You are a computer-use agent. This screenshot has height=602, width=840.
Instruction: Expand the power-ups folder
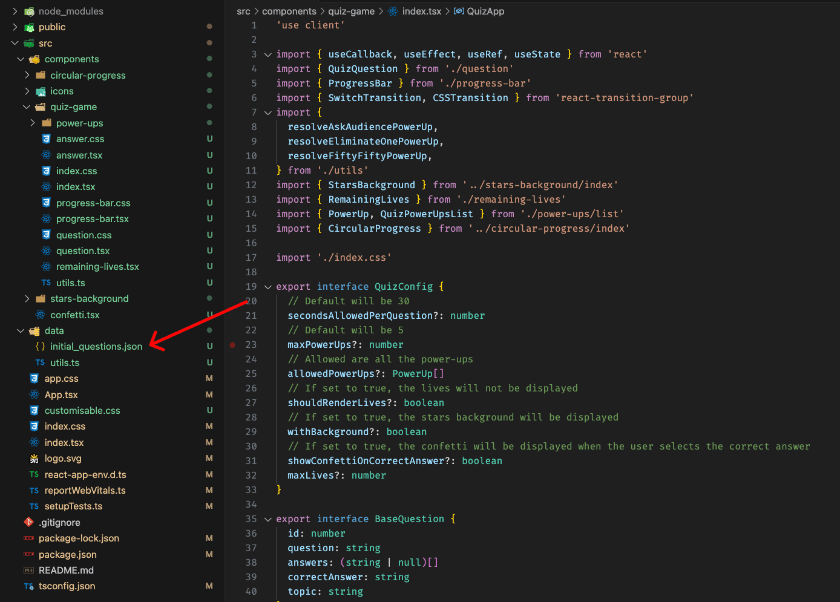pos(33,123)
